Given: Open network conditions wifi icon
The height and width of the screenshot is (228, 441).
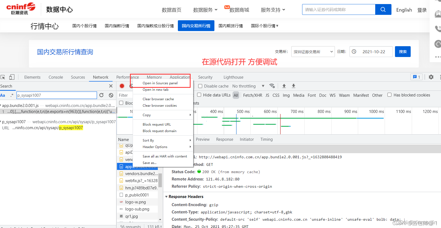Looking at the screenshot, I should [272, 86].
